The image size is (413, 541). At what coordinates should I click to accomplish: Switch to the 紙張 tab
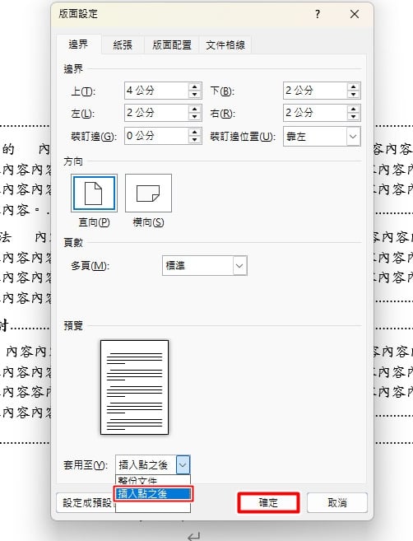click(x=123, y=44)
